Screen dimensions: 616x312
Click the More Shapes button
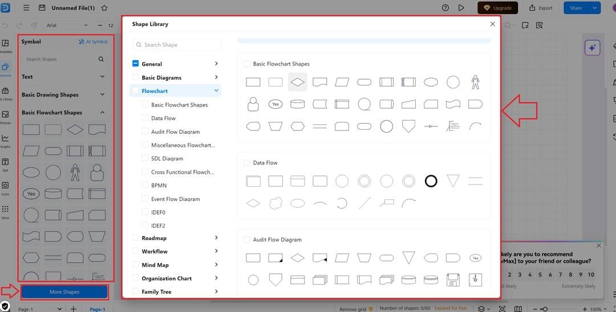(x=64, y=292)
